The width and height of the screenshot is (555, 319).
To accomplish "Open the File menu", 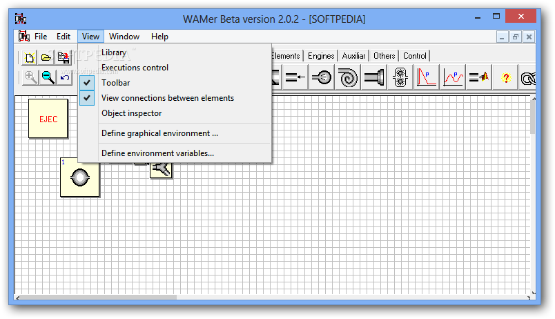I will 41,37.
